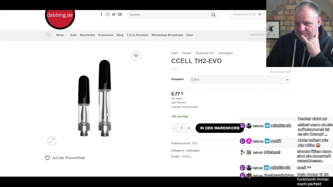Decrease quantity with the minus button
The image size is (333, 187).
(174, 128)
